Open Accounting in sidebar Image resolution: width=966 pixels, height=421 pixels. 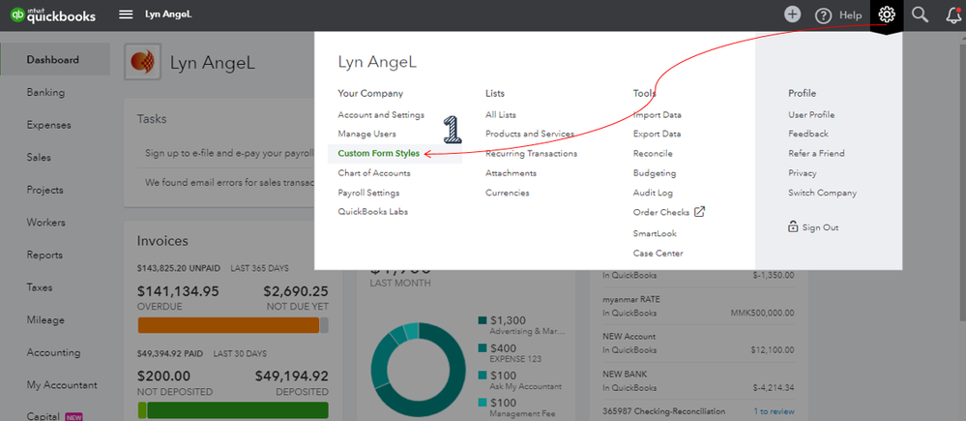53,352
